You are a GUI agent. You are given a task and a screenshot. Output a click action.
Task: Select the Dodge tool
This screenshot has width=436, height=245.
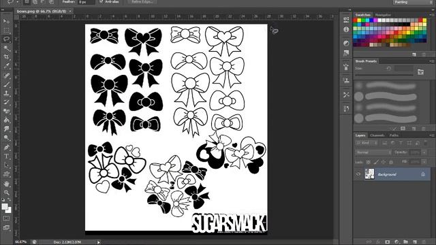click(6, 138)
